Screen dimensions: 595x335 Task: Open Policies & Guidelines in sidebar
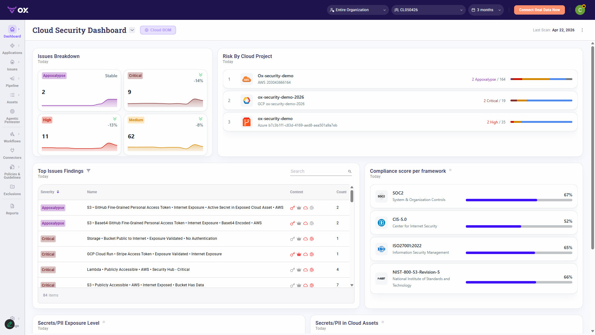(x=12, y=172)
